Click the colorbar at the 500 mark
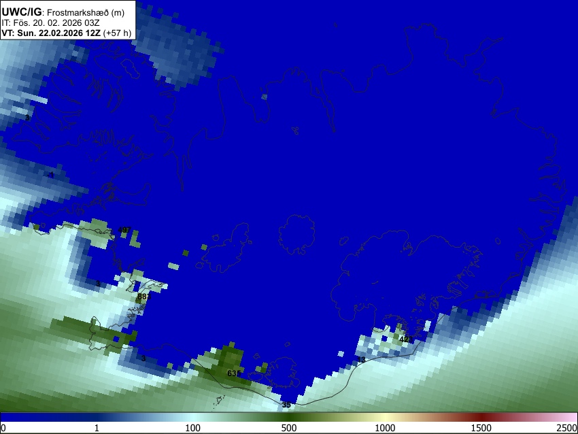The width and height of the screenshot is (578, 434). tap(289, 418)
